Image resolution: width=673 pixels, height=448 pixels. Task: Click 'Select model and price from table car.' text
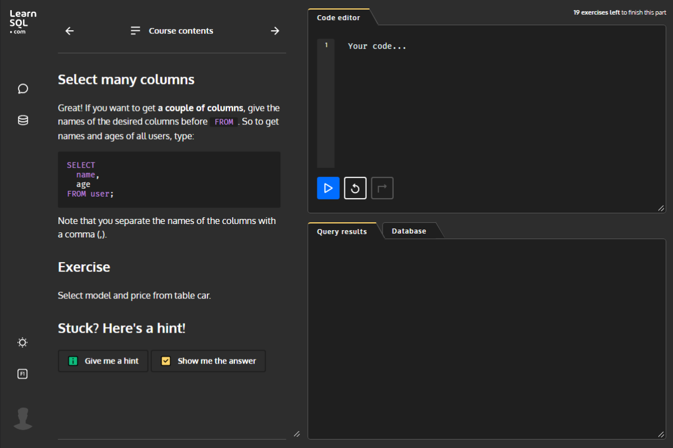coord(135,295)
